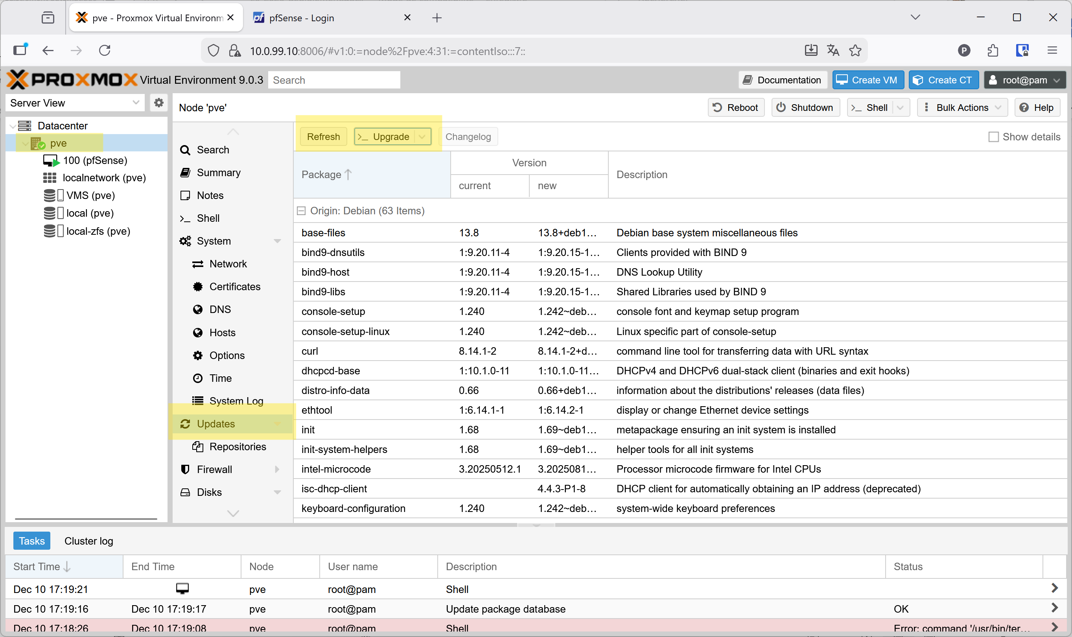
Task: Open the Firefox application menu icon
Action: [x=1052, y=51]
